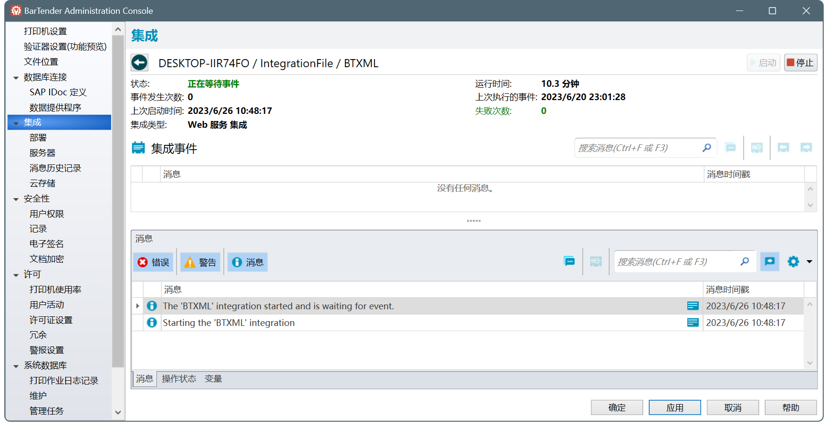Switch to the 变量 tab
This screenshot has width=828, height=426.
pyautogui.click(x=213, y=379)
